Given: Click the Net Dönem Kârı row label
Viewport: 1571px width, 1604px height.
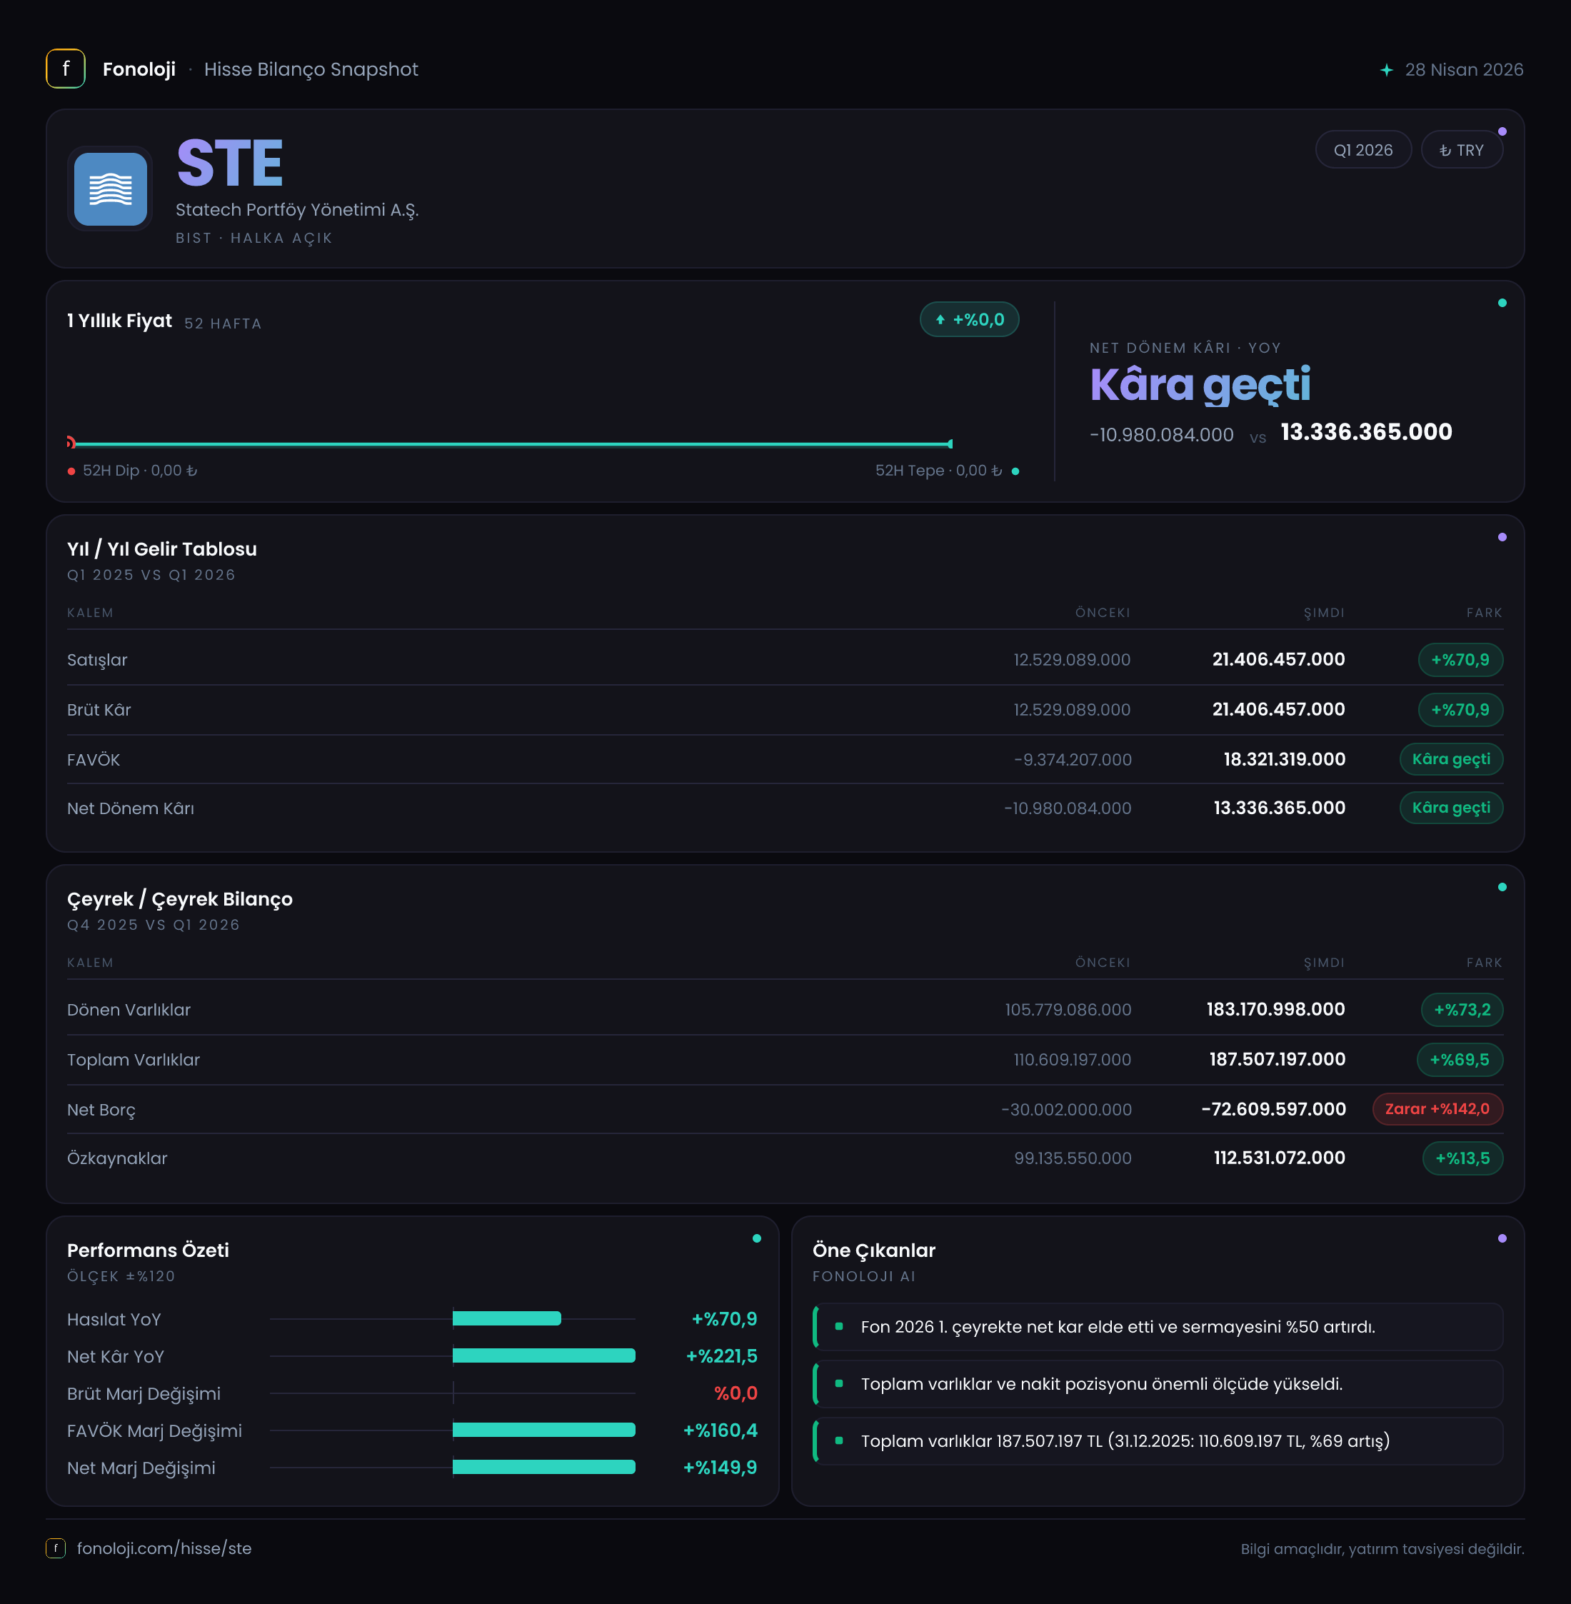Looking at the screenshot, I should 131,808.
